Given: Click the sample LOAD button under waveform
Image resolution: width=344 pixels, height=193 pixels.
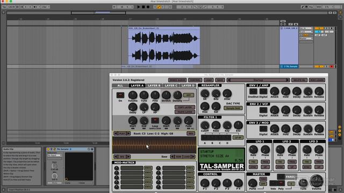Looking at the screenshot, I should tap(187, 157).
